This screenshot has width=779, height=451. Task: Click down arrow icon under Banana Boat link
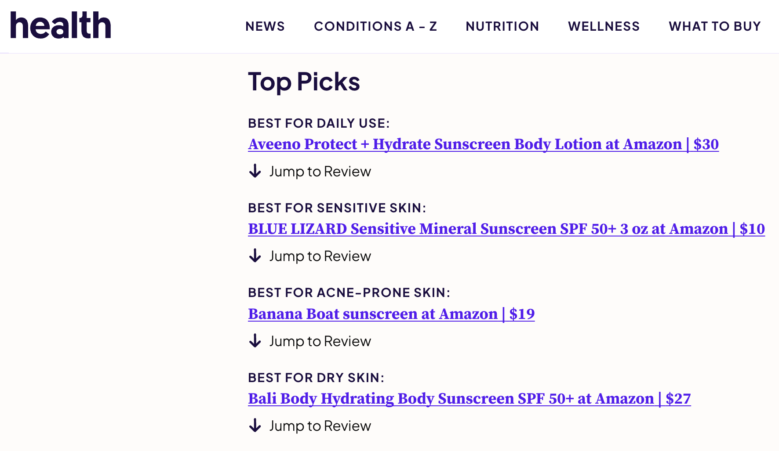click(x=255, y=341)
